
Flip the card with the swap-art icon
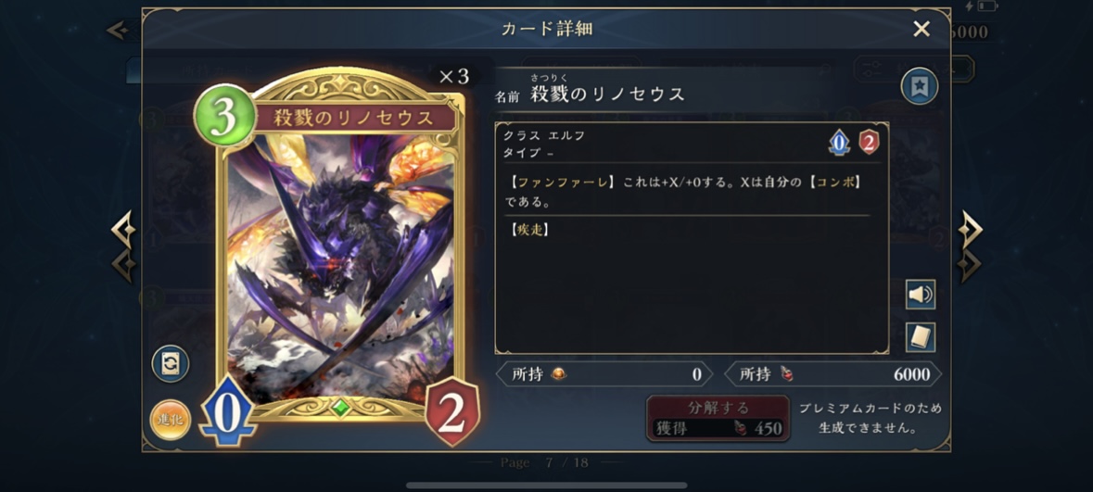click(x=170, y=364)
